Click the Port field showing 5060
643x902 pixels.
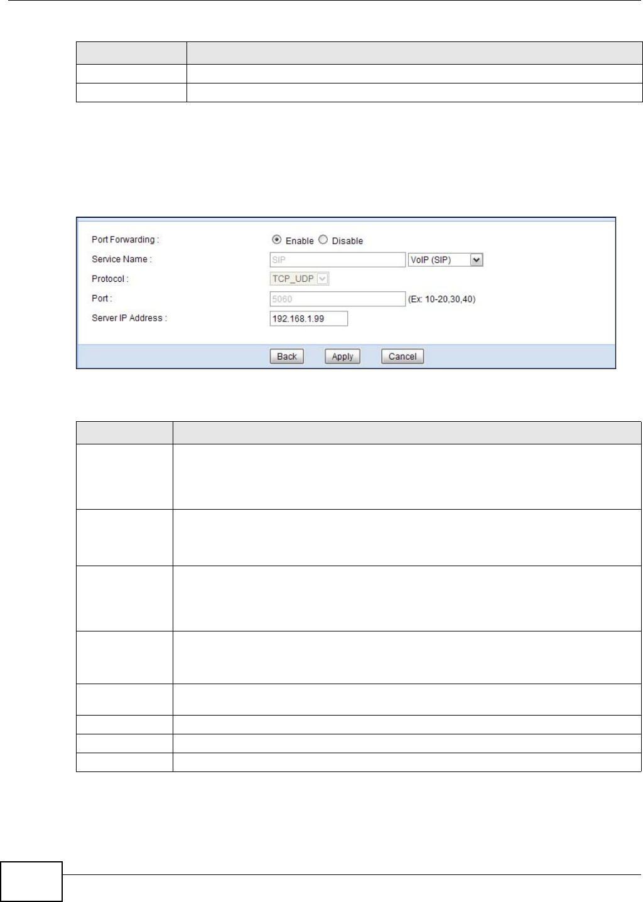pyautogui.click(x=338, y=299)
